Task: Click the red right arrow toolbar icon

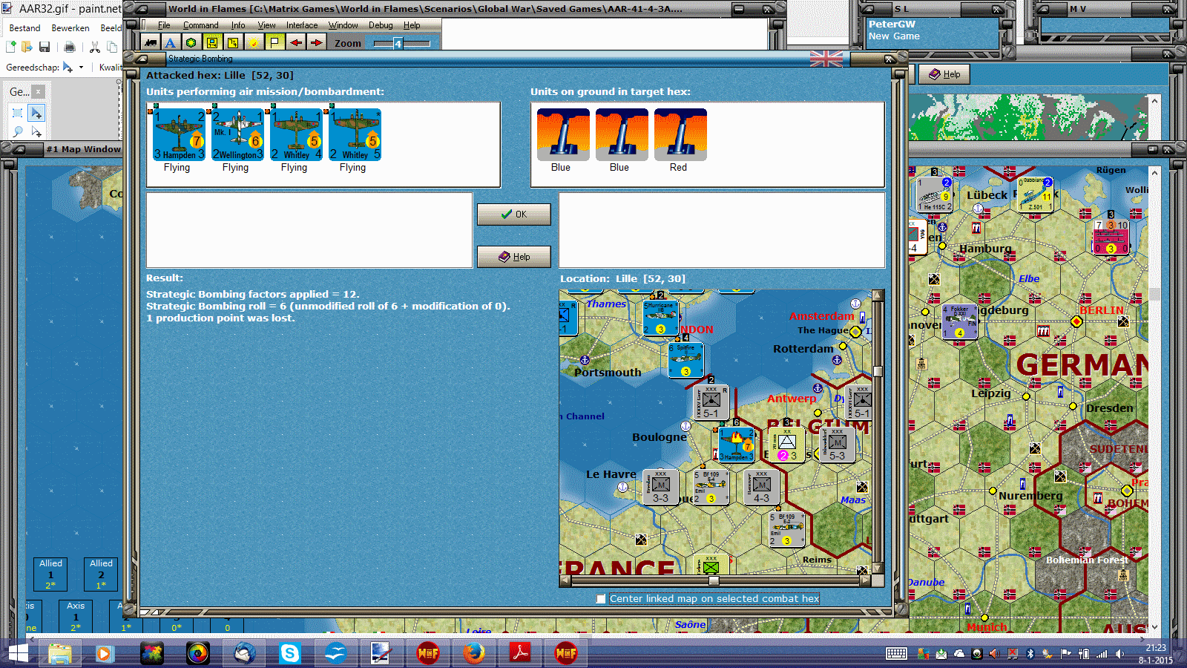Action: pyautogui.click(x=317, y=43)
